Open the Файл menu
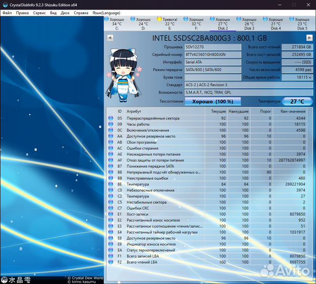316x284 pixels. 7,12
